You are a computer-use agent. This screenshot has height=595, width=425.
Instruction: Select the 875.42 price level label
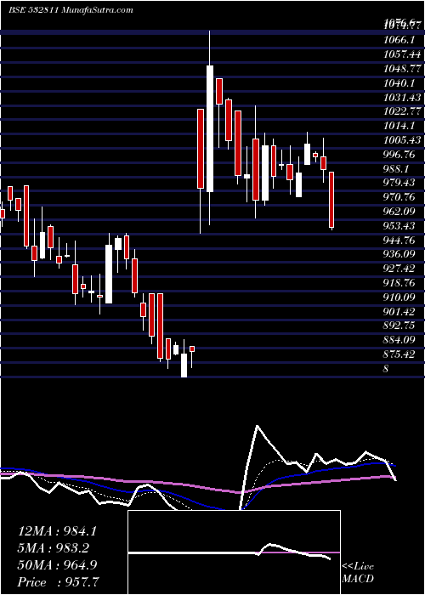point(399,354)
